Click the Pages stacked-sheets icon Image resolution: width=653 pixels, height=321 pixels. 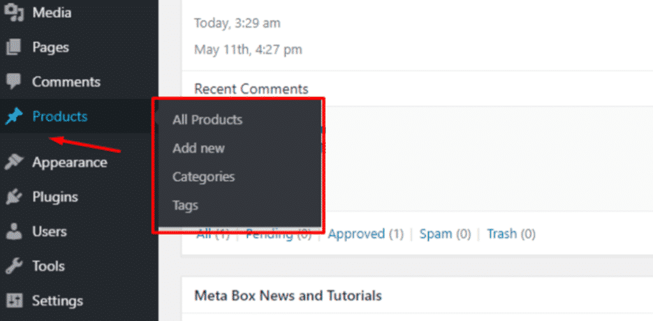coord(14,47)
